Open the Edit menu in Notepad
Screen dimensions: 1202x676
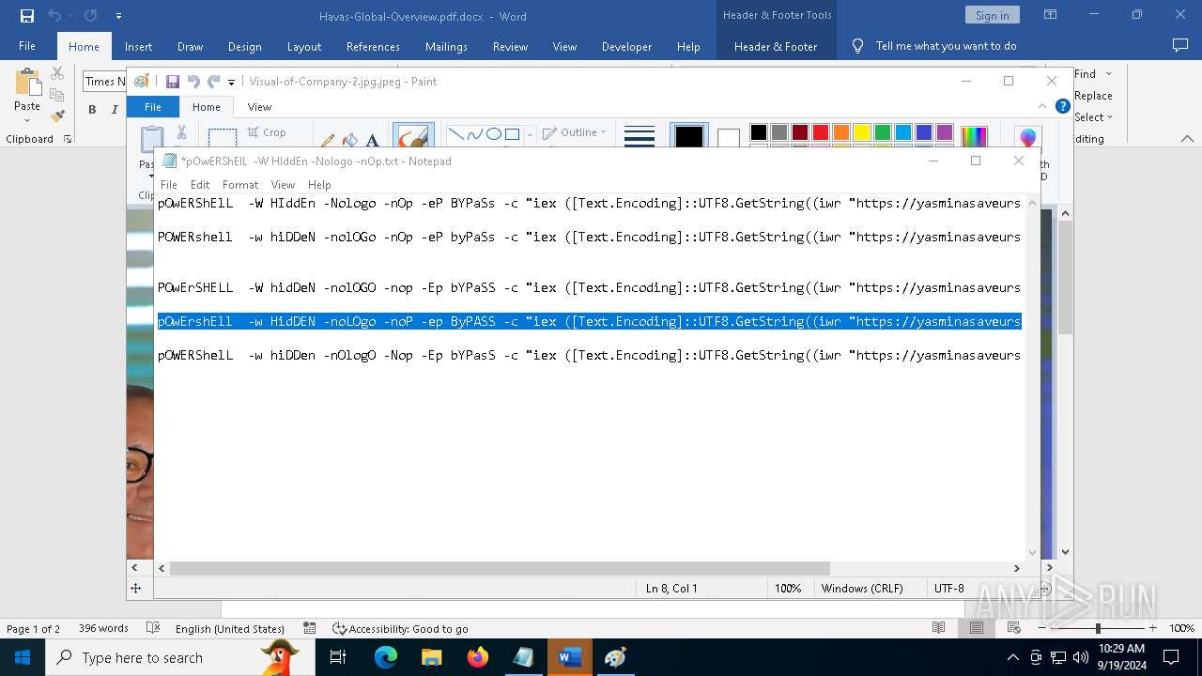[200, 185]
